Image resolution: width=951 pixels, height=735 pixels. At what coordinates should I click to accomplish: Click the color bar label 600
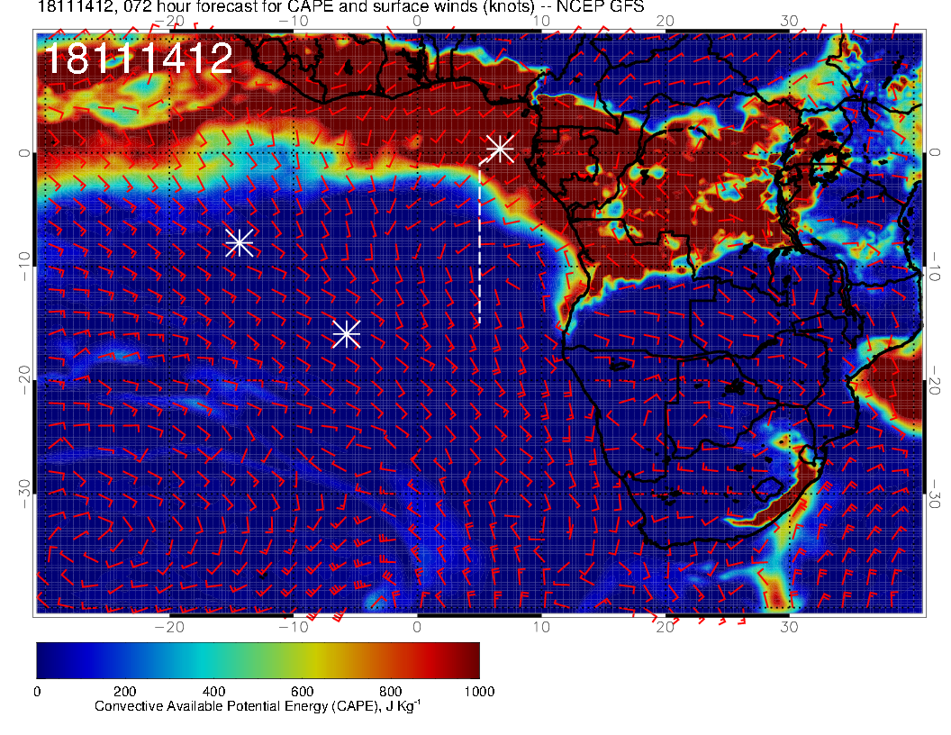[x=302, y=692]
